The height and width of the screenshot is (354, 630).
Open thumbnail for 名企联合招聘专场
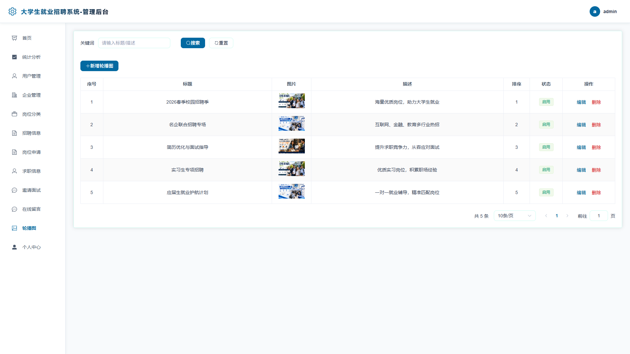(x=291, y=123)
